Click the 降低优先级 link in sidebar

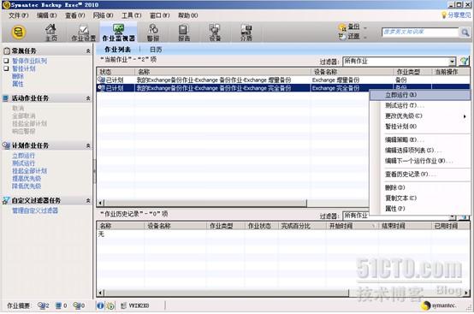click(27, 186)
